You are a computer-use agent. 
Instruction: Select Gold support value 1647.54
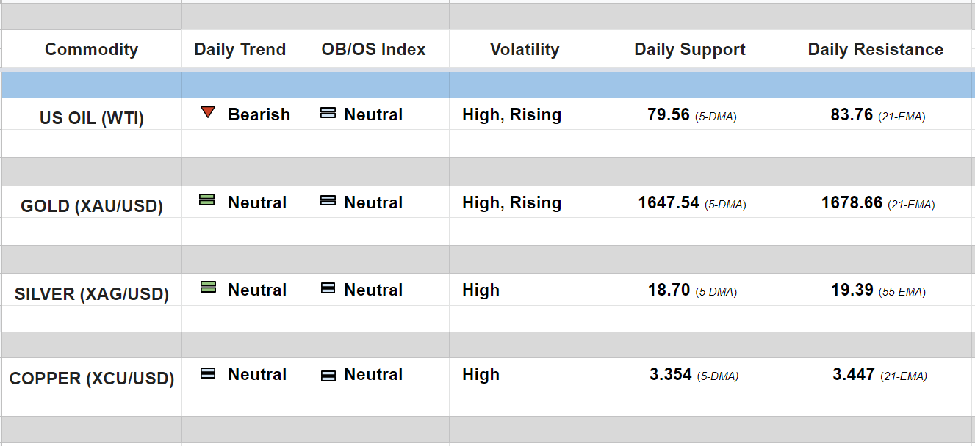669,203
